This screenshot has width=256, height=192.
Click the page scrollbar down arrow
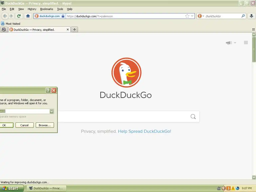coord(254,177)
